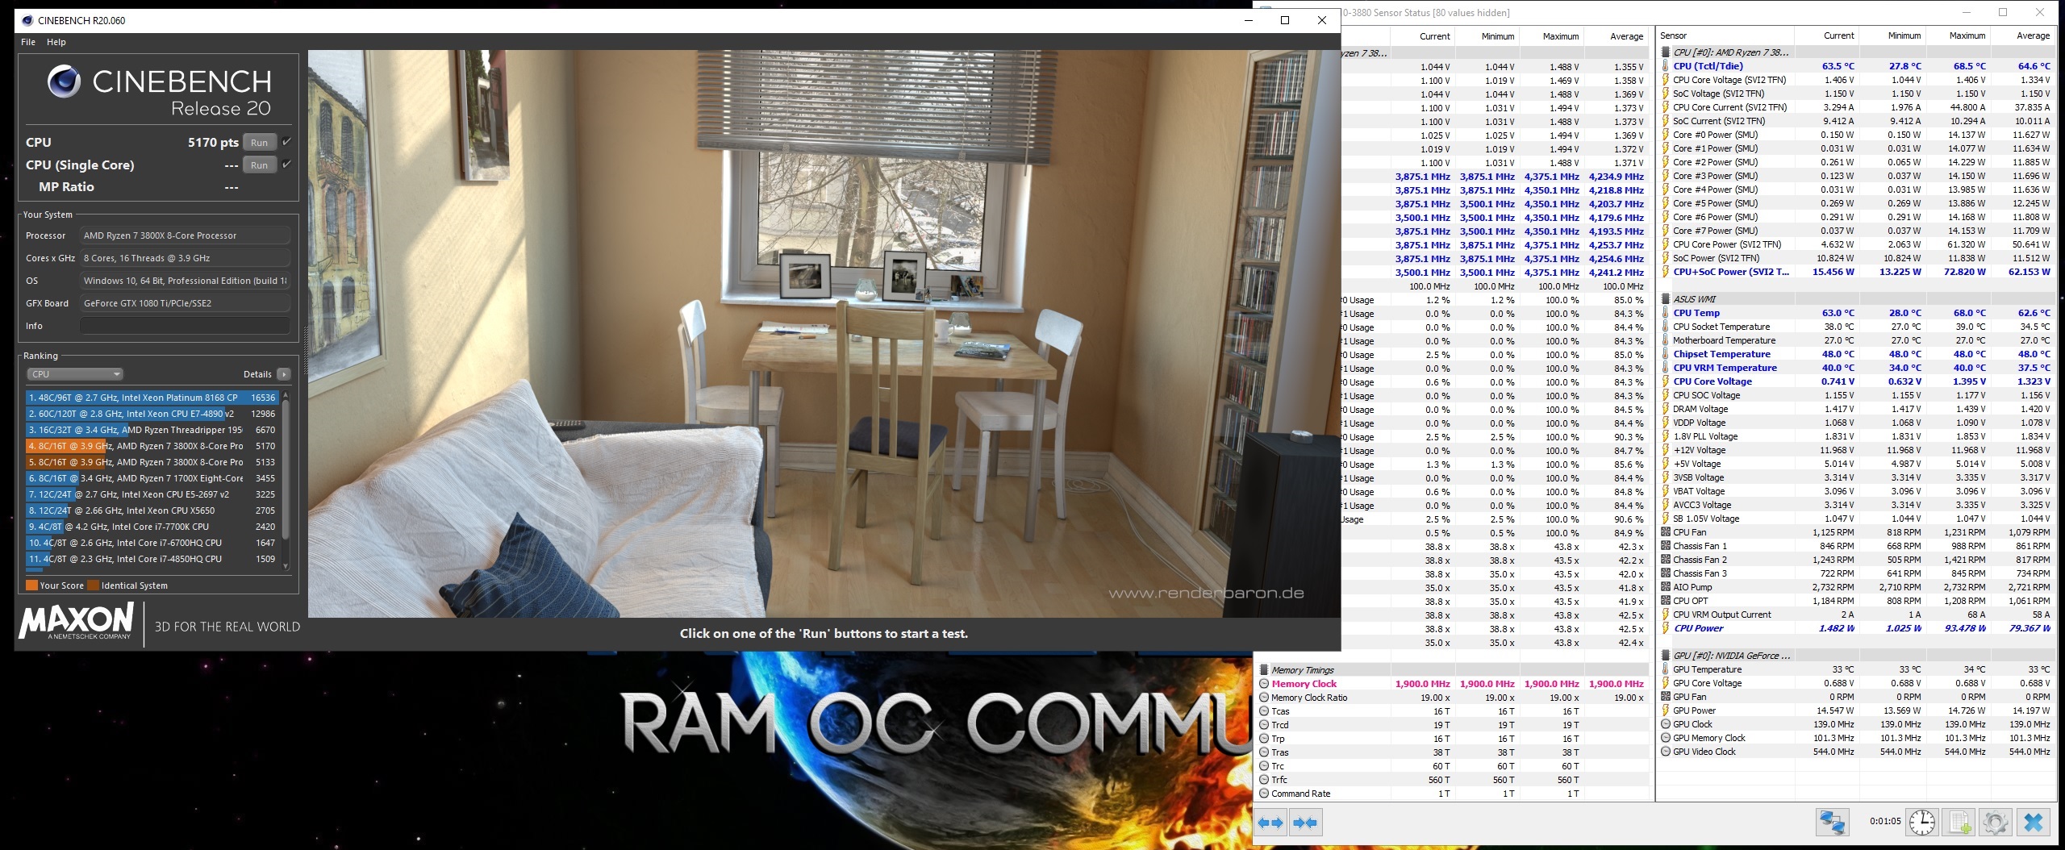Screen dimensions: 2065x850
Task: Select the CPU [#0] AMD Ryzen 7 sensor group header
Action: [1857, 52]
